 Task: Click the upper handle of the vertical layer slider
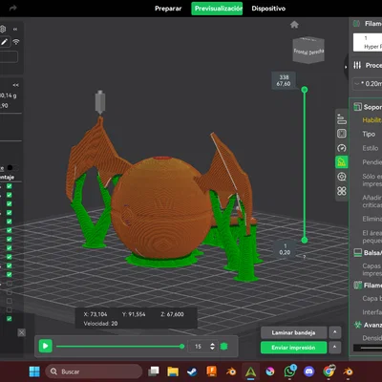305,90
